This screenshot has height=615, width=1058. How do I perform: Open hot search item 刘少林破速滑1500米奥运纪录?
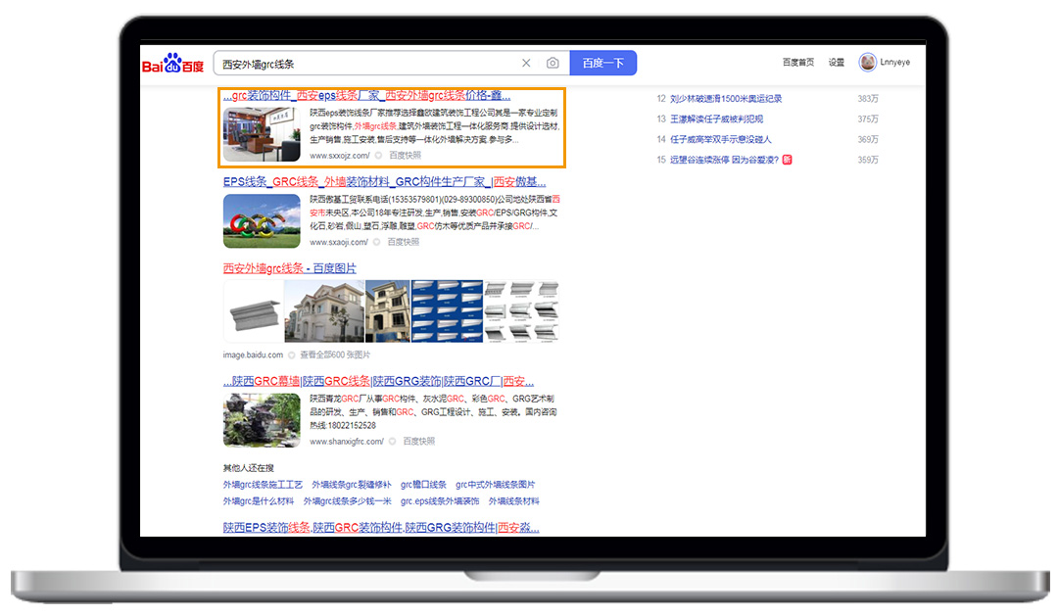[726, 99]
